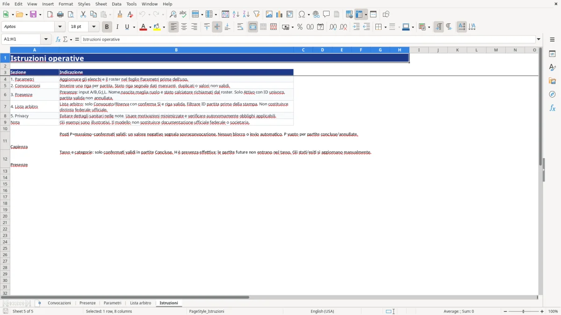Click the Copy icon
Screen dimensions: 561x315
pos(93,14)
